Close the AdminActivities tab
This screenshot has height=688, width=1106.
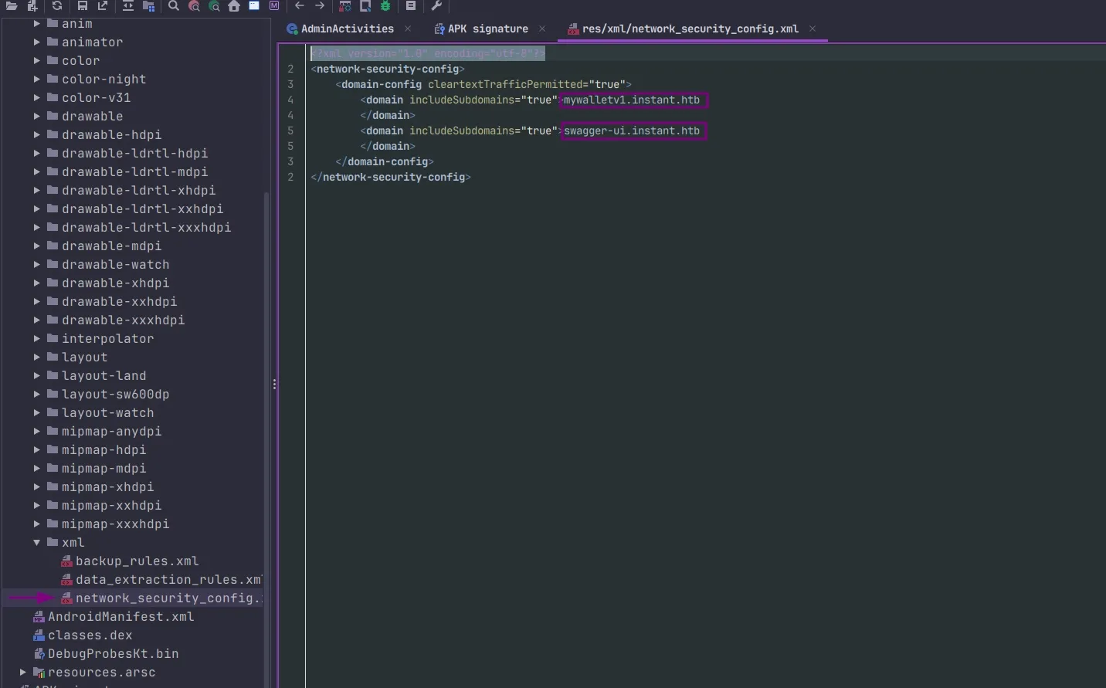tap(408, 29)
